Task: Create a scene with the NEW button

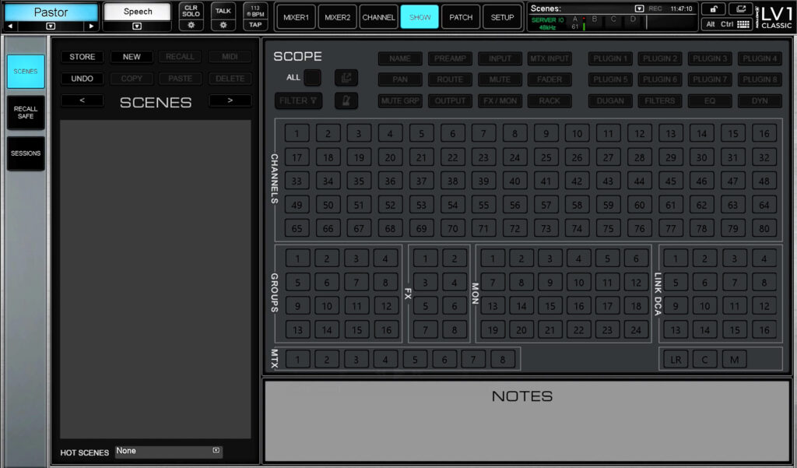Action: (x=131, y=56)
